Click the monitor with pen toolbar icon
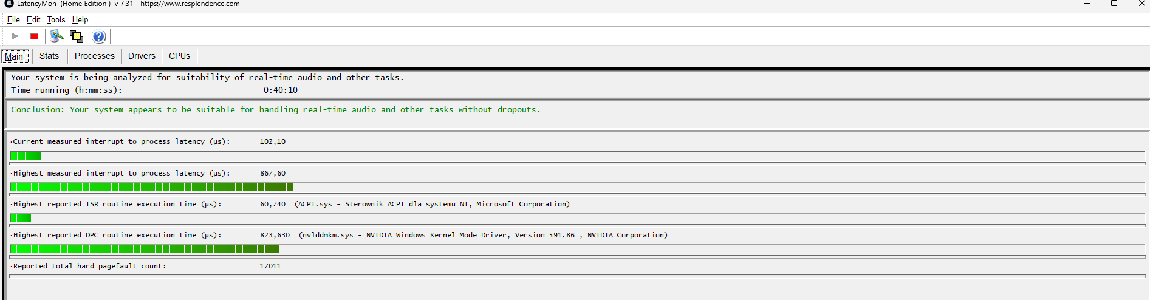The width and height of the screenshot is (1150, 300). point(56,36)
